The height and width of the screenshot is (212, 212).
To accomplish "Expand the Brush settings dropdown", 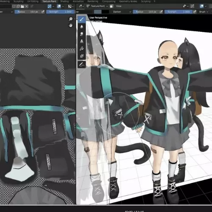I will pos(204,12).
